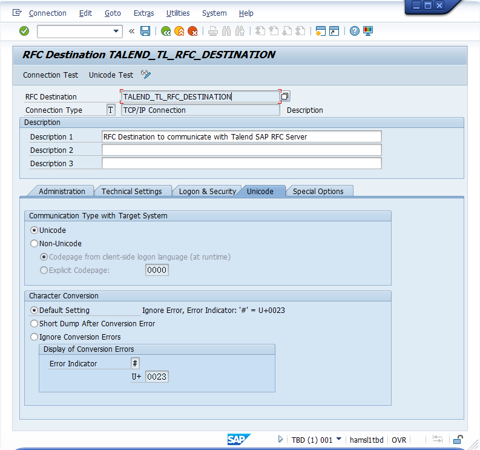Click the red Cancel icon in toolbar
The width and height of the screenshot is (480, 450).
pyautogui.click(x=192, y=31)
